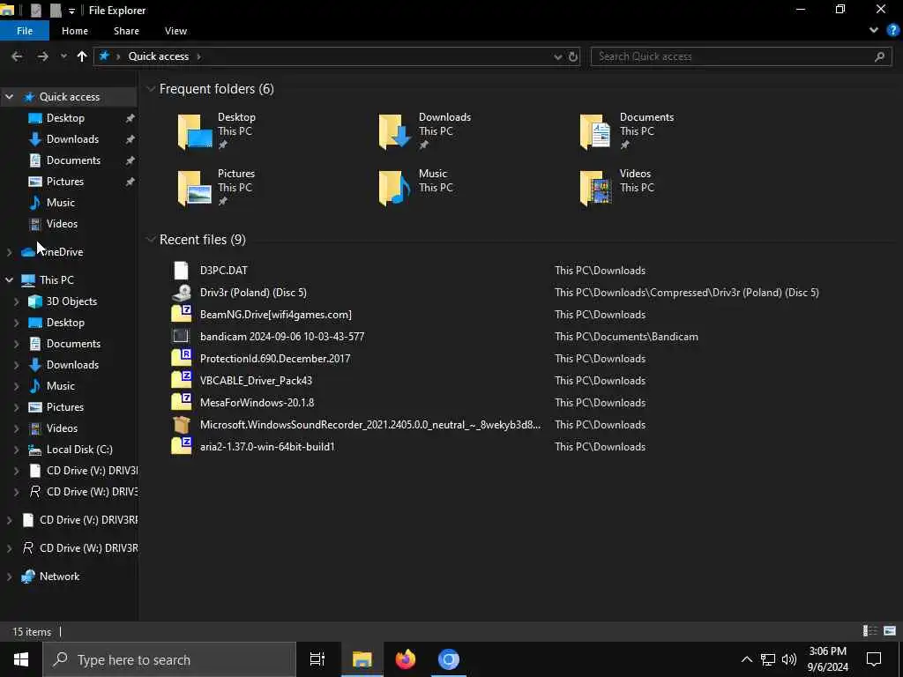Screen dimensions: 903x677
Task: Go forward with the Forward arrow
Action: tap(42, 56)
